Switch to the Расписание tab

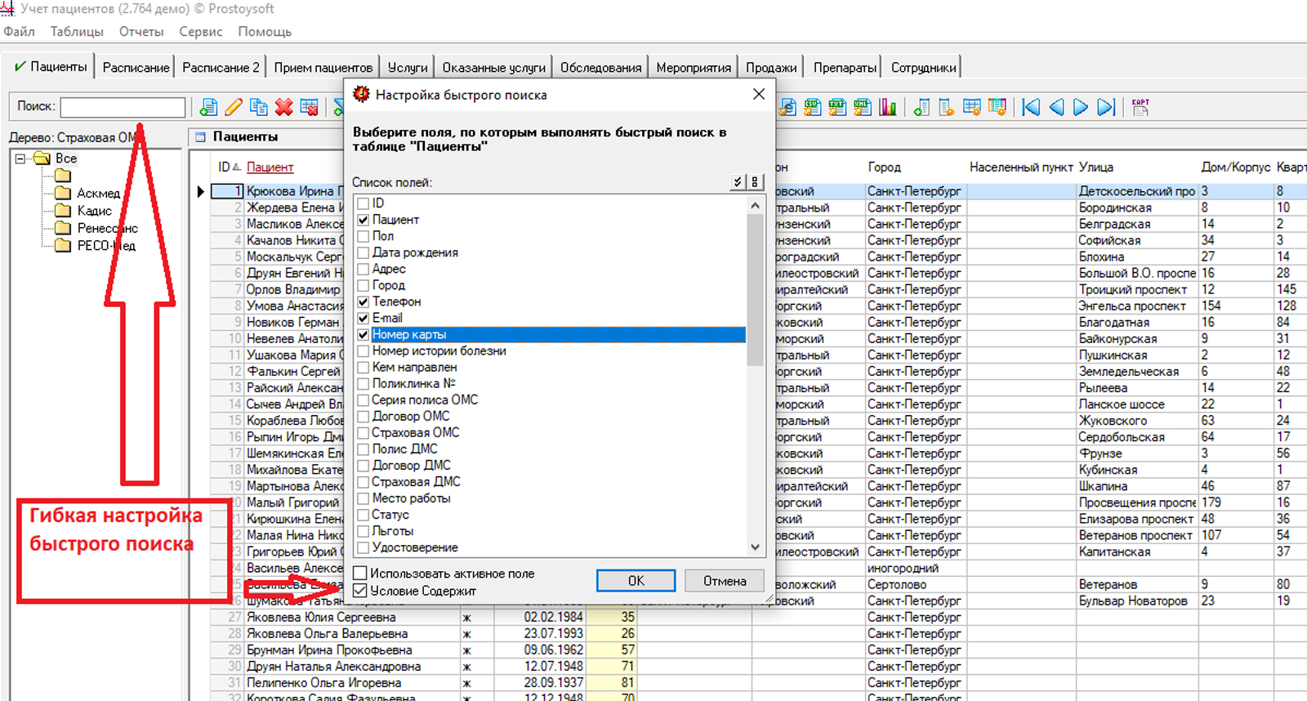136,67
